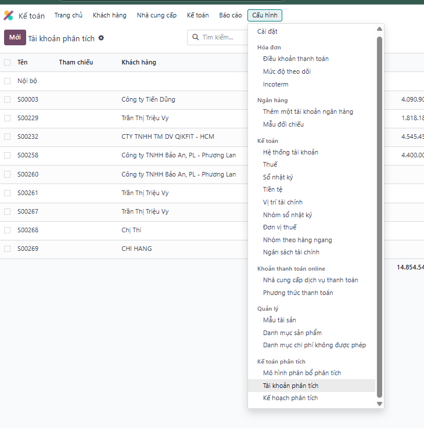Open Mô hình phân bổ phân tích

(302, 373)
